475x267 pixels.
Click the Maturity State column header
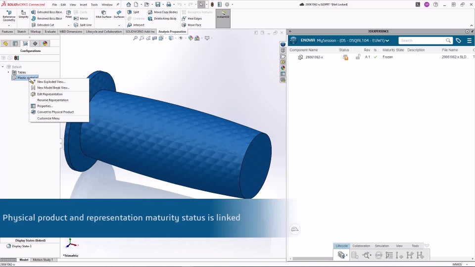tap(393, 50)
